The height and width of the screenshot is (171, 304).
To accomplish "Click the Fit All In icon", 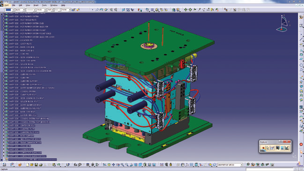I will pos(109,165).
